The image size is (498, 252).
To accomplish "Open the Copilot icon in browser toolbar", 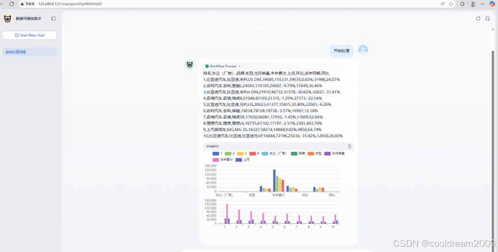I will click(492, 4).
